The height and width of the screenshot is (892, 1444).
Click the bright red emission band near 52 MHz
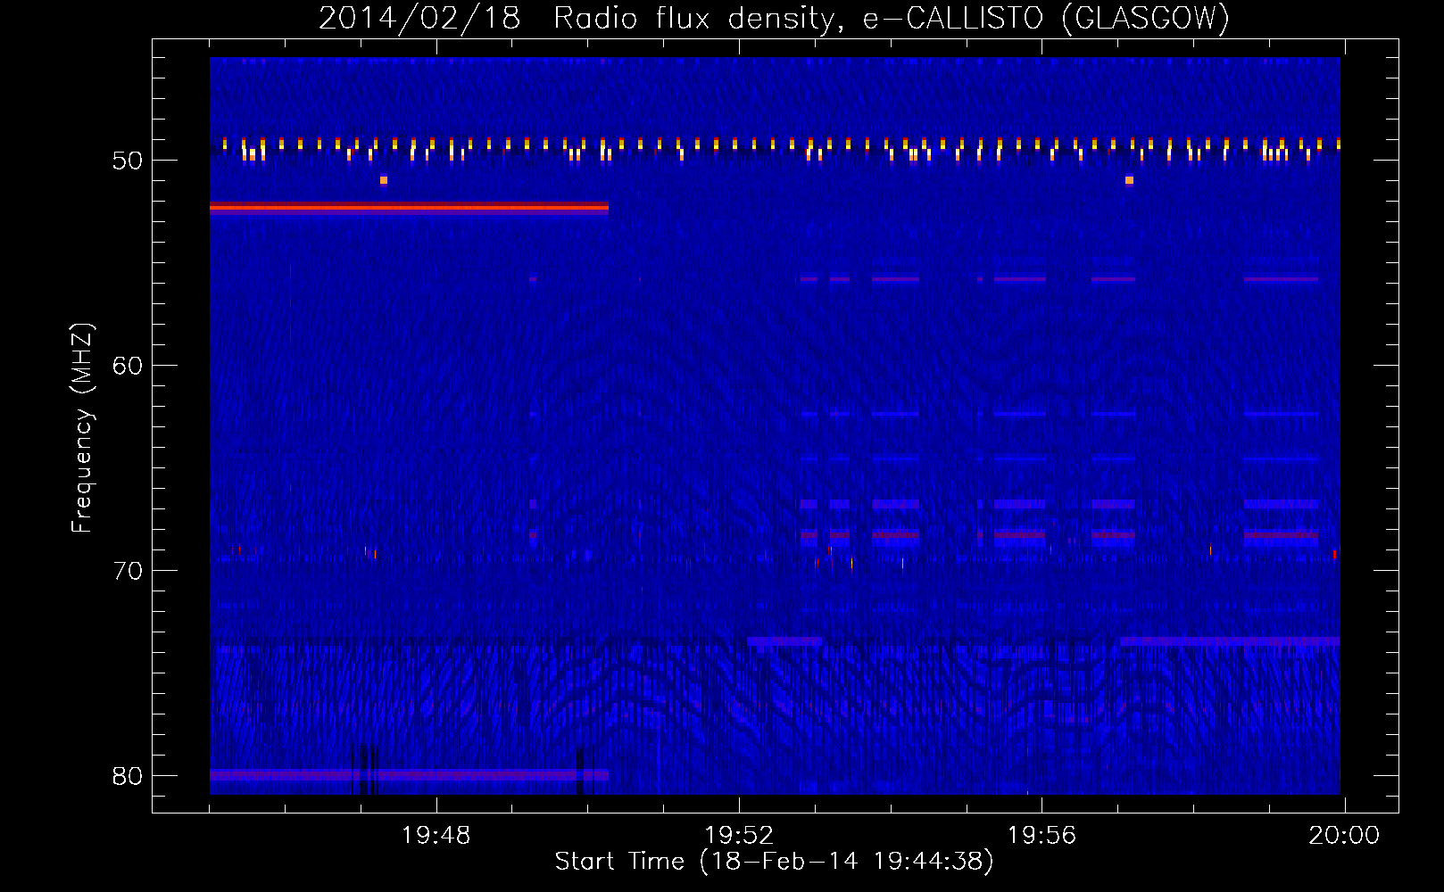409,208
